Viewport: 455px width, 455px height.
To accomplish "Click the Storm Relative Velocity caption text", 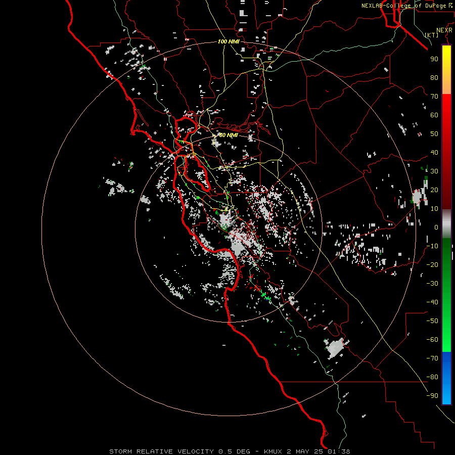I will (x=230, y=451).
